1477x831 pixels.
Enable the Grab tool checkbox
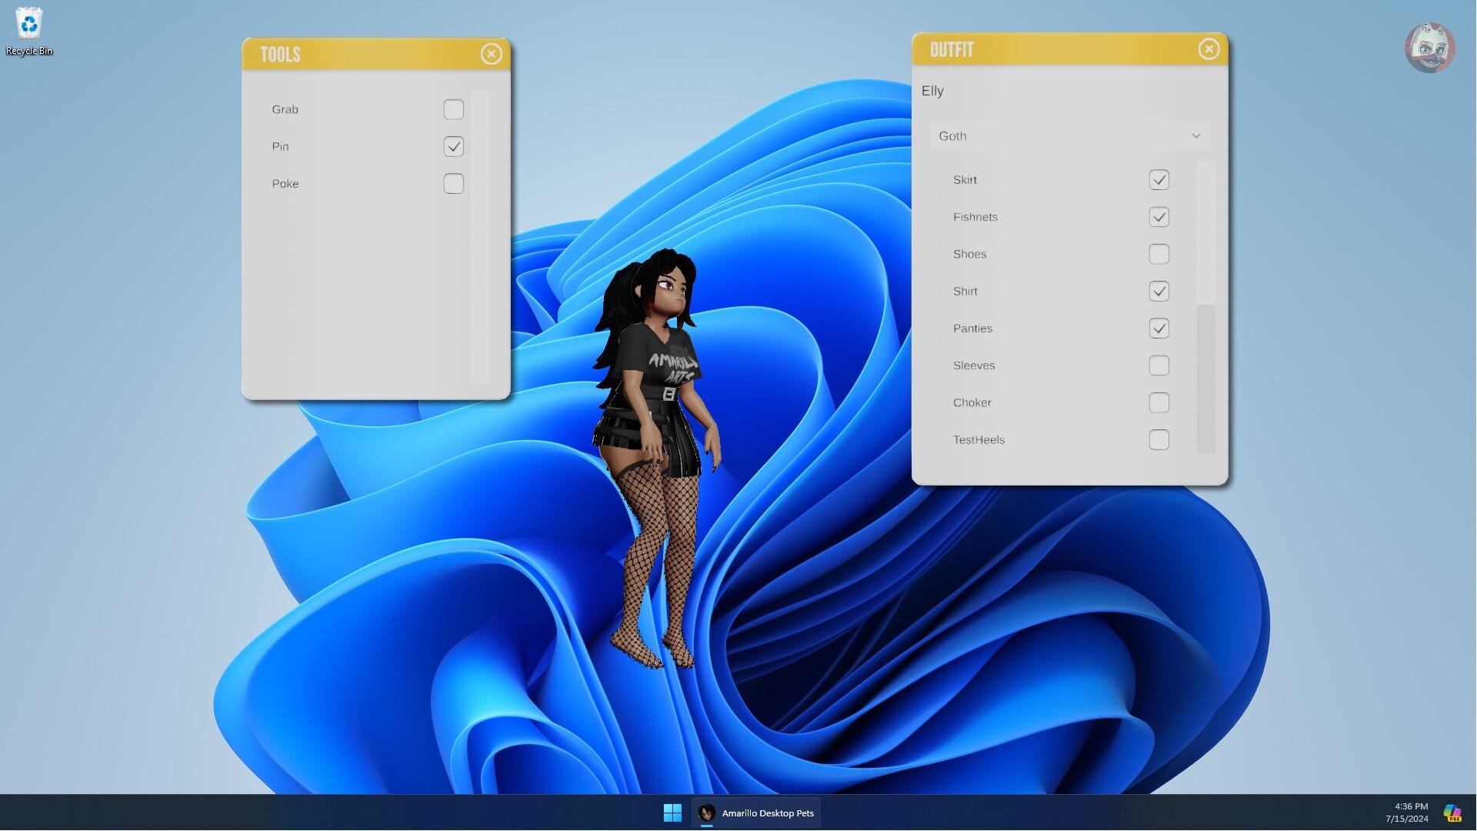click(454, 109)
